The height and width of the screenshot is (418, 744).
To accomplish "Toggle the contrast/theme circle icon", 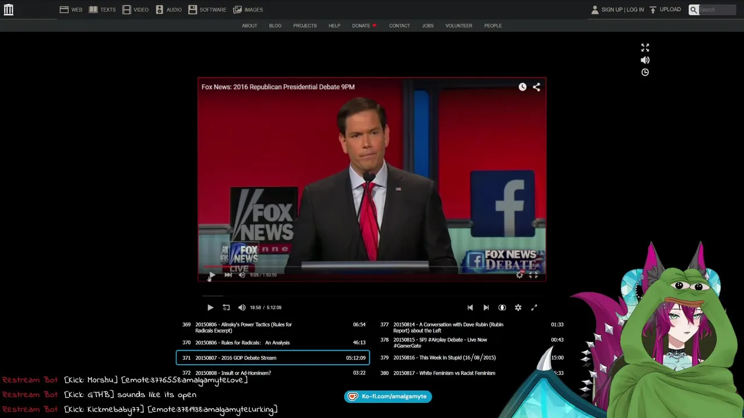I will (x=502, y=308).
